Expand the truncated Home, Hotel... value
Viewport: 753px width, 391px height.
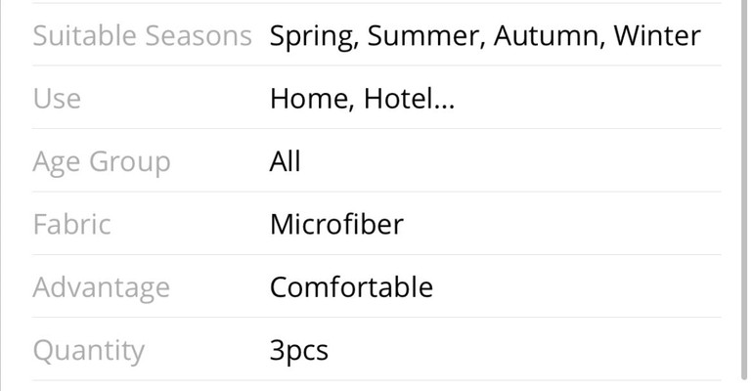point(362,99)
